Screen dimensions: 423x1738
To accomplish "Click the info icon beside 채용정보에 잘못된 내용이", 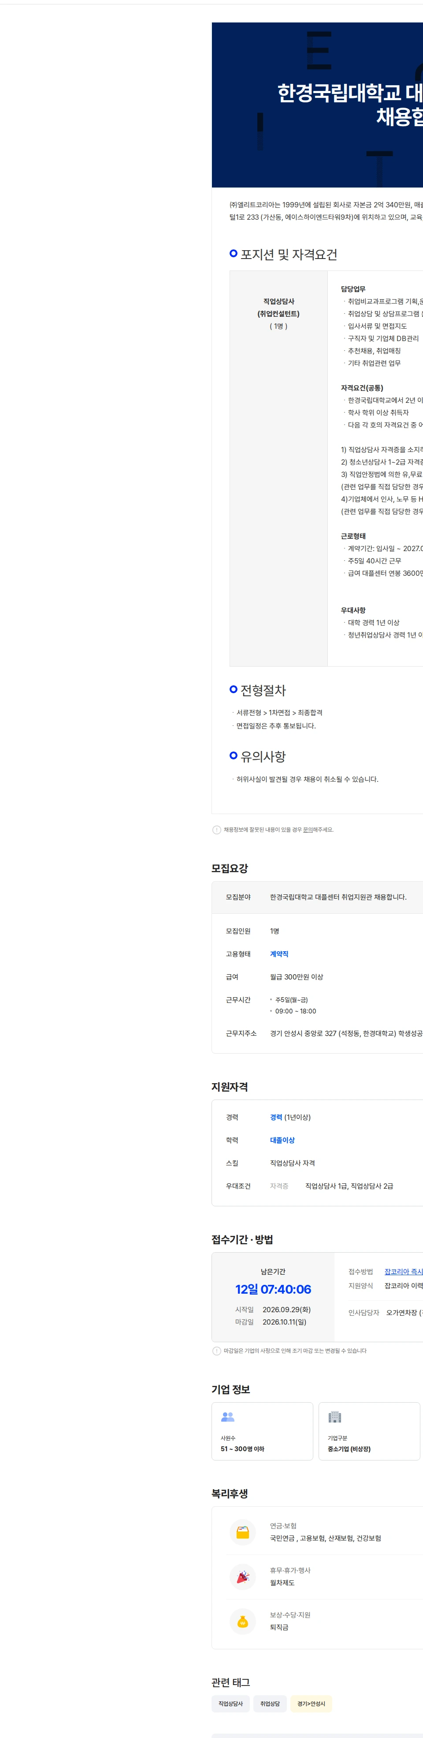I will (216, 830).
